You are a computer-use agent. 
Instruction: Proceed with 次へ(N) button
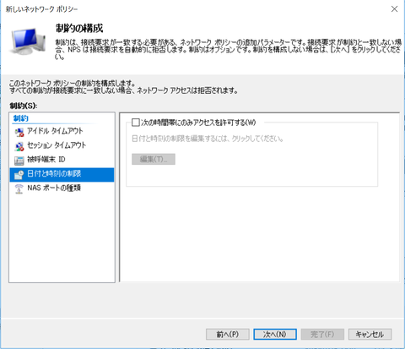(x=275, y=335)
